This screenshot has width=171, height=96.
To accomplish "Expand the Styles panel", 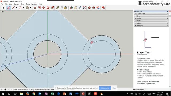I will pyautogui.click(x=135, y=16).
